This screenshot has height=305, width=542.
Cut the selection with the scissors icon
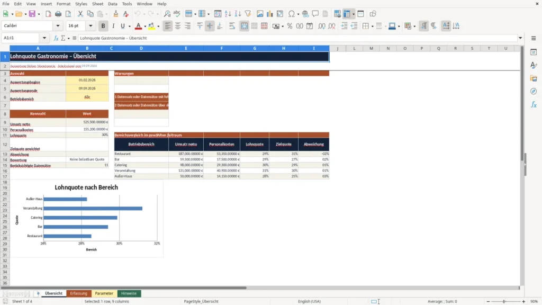[80, 14]
